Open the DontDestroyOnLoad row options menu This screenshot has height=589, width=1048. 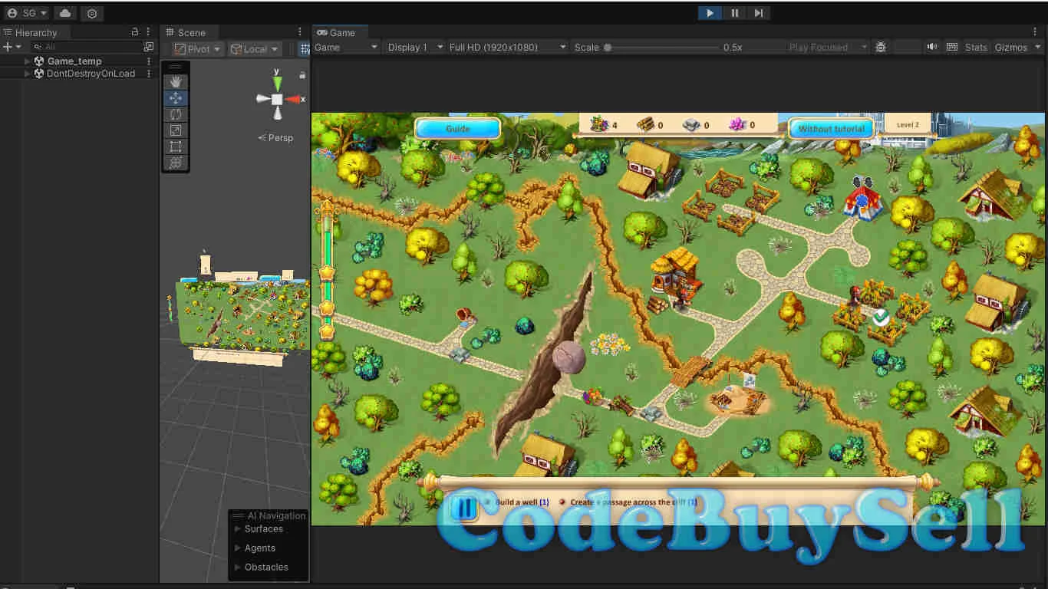point(149,74)
